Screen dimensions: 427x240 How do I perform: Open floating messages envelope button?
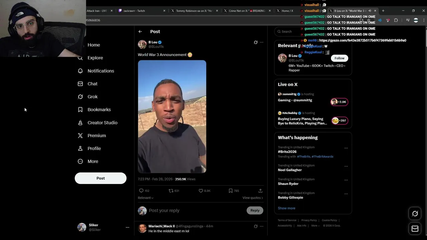[x=415, y=229]
